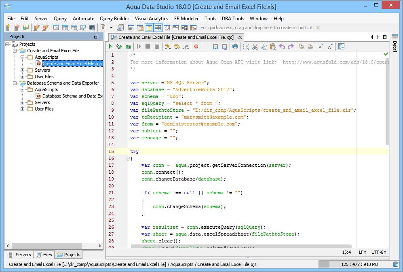This screenshot has height=272, width=403.
Task: Open the dark terminal shell window icon
Action: 92,28
